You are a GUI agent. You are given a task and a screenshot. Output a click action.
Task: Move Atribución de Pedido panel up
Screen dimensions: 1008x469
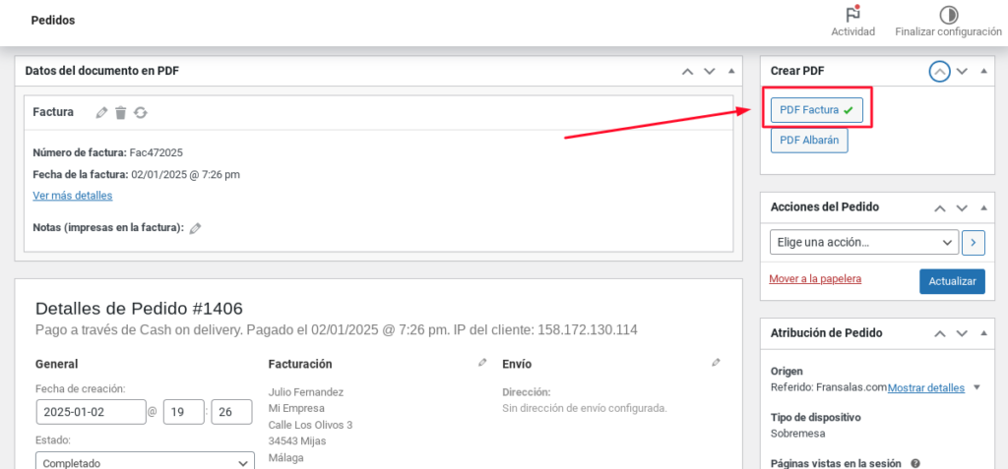click(x=940, y=333)
